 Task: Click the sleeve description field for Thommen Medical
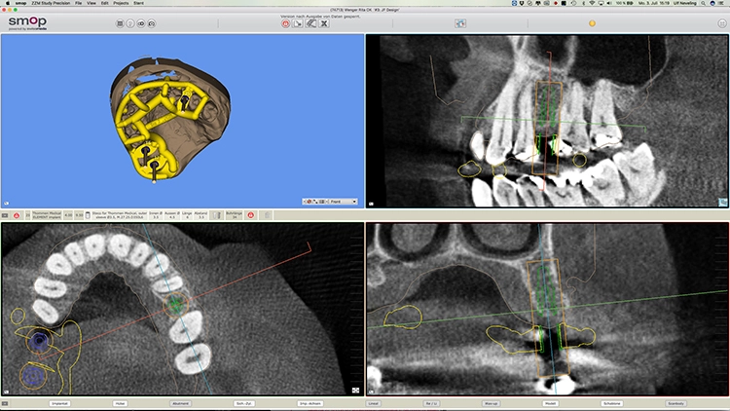[119, 215]
